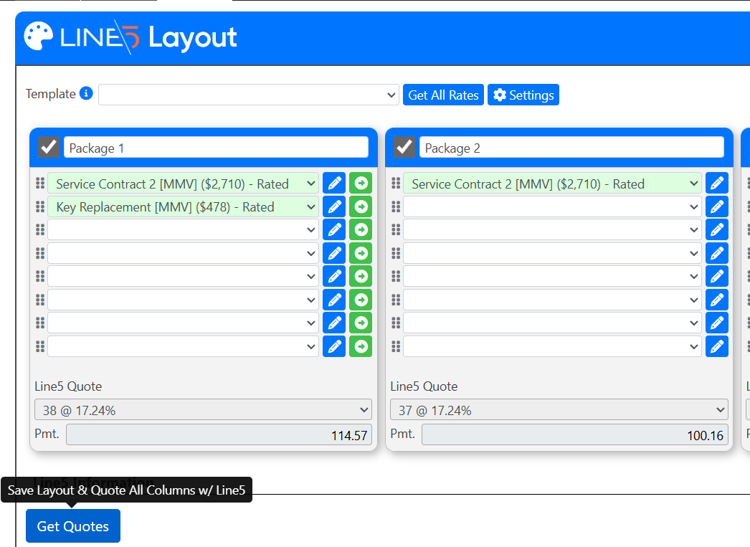This screenshot has width=750, height=547.
Task: Click the pencil edit icon for Service Contract 2 in Package 1
Action: click(334, 184)
